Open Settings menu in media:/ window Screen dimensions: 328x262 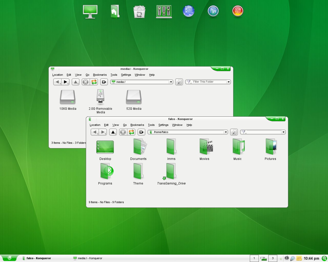coord(126,75)
